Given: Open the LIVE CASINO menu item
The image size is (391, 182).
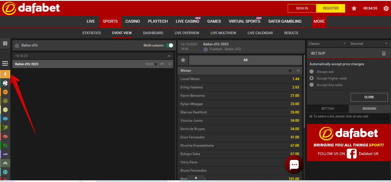Looking at the screenshot, I should tap(188, 21).
